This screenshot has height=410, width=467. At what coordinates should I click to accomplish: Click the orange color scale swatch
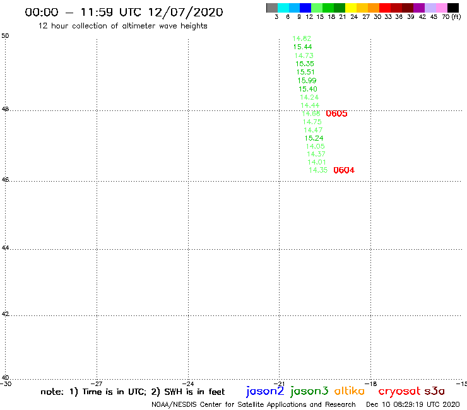(x=374, y=8)
